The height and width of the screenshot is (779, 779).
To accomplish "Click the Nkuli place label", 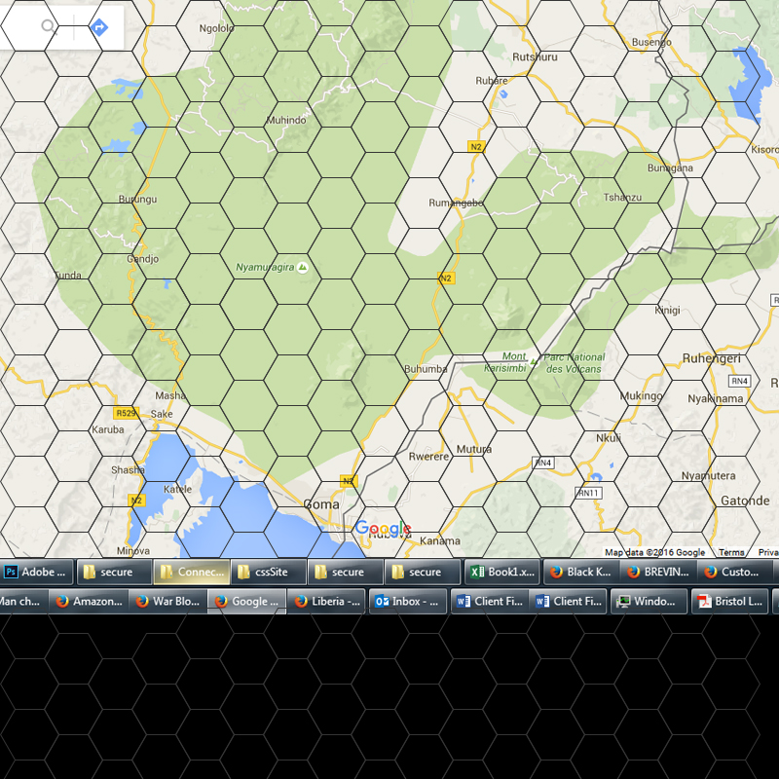I will coord(609,437).
